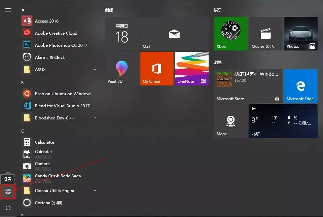Open the calendar tile showing 星期日 18

click(122, 34)
